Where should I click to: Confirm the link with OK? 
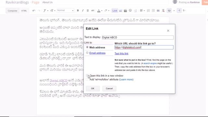pyautogui.click(x=93, y=88)
